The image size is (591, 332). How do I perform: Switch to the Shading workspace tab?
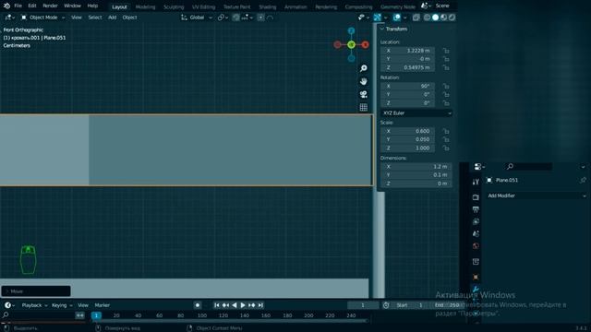pos(267,6)
